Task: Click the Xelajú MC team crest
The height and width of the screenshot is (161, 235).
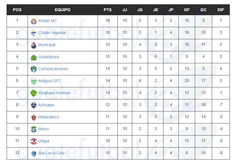Action: (34, 21)
